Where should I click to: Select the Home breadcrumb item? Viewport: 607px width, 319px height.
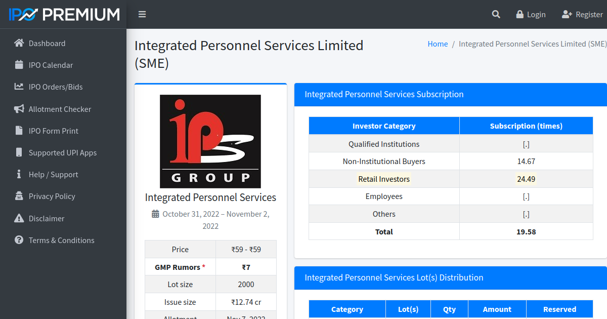point(438,44)
